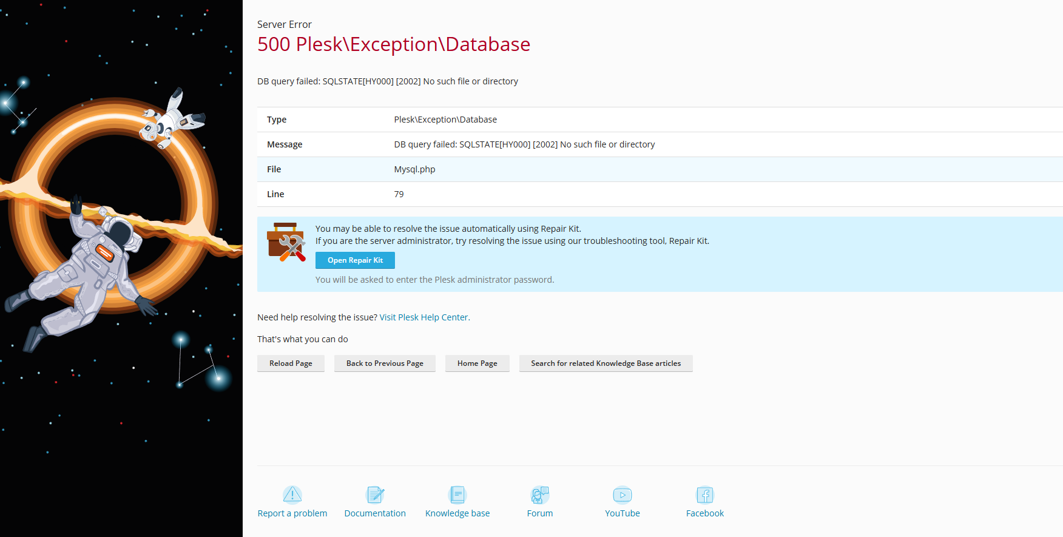Click the Repair Kit toolbox icon
Viewport: 1063px width, 537px height.
coord(286,242)
